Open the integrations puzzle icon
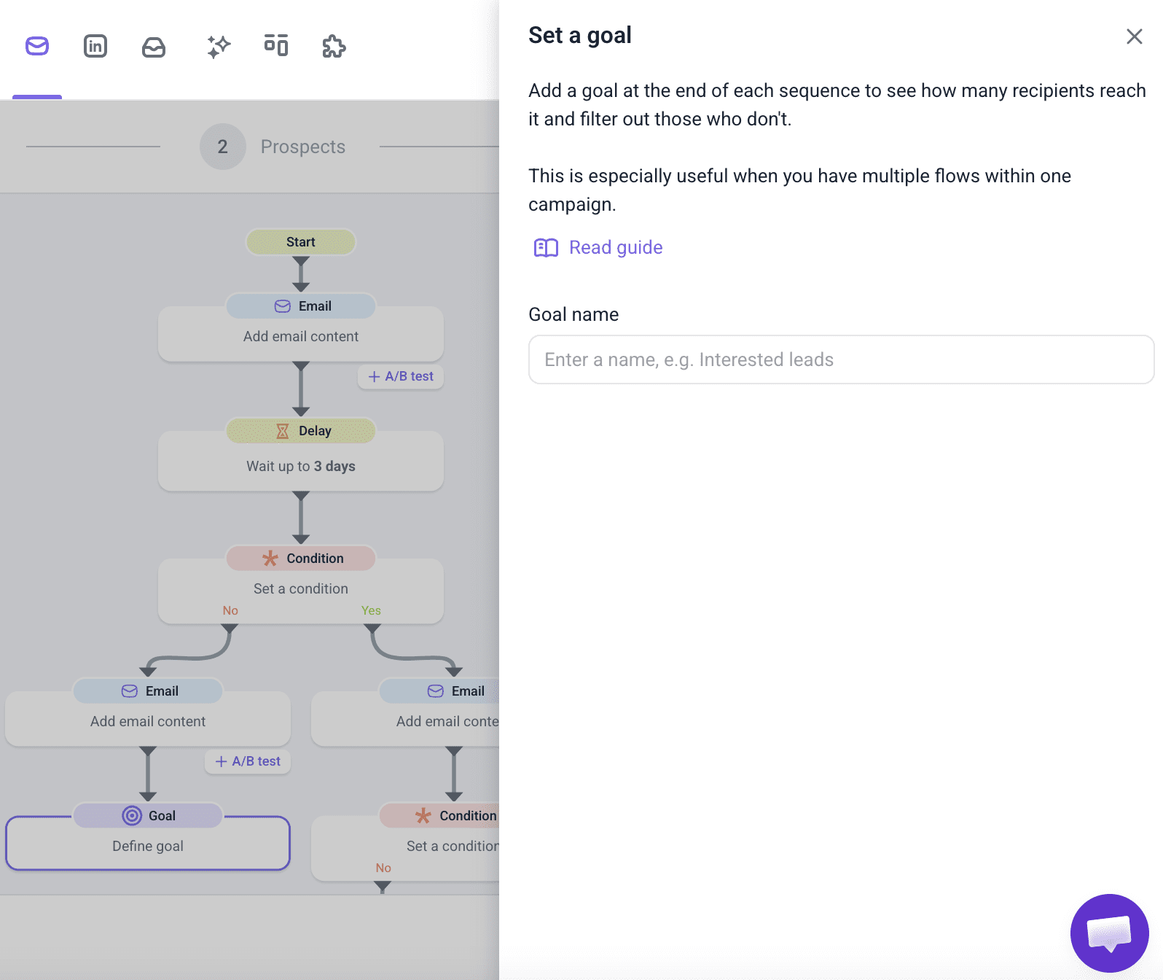 coord(334,47)
